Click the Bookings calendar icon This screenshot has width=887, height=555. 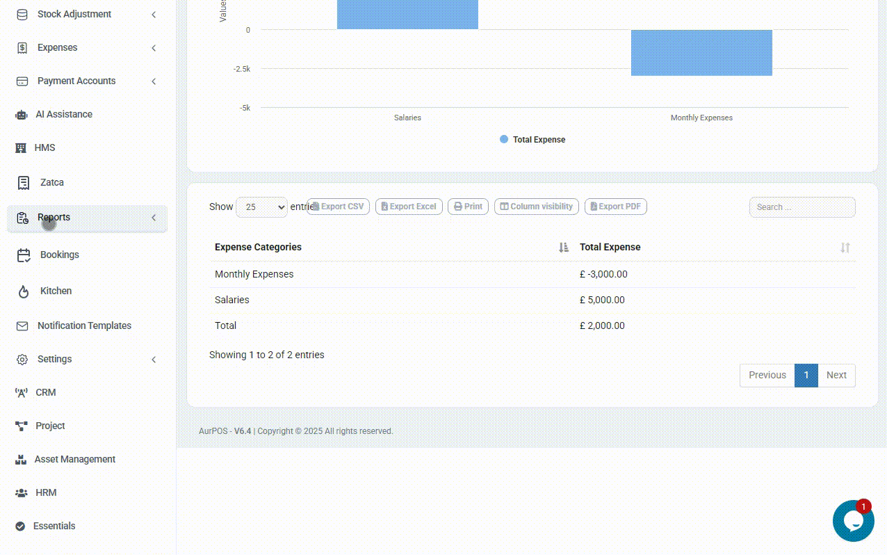pos(24,255)
